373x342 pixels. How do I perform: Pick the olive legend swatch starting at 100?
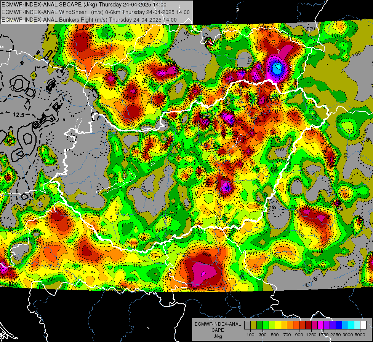pyautogui.click(x=254, y=325)
